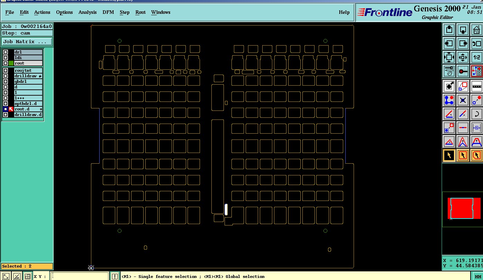Screen dimensions: 483x280
Task: Select the 1+++ layer name
Action: tap(28, 98)
